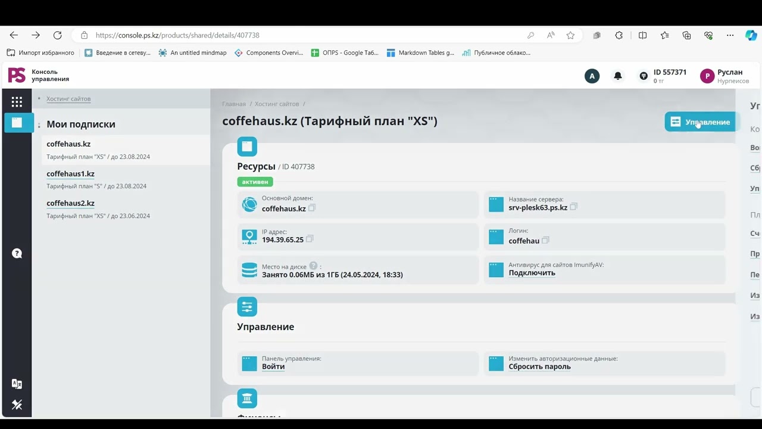Screen dimensions: 762x429
Task: Open browser favorites list icon
Action: [x=664, y=35]
